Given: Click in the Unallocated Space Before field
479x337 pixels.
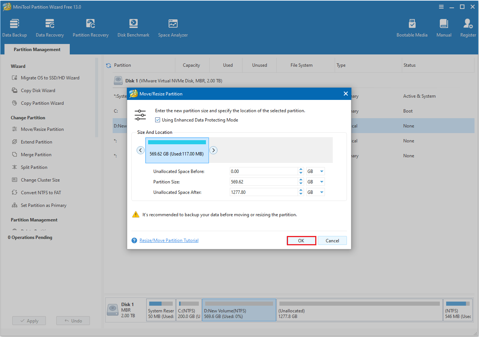Looking at the screenshot, I should click(x=263, y=171).
